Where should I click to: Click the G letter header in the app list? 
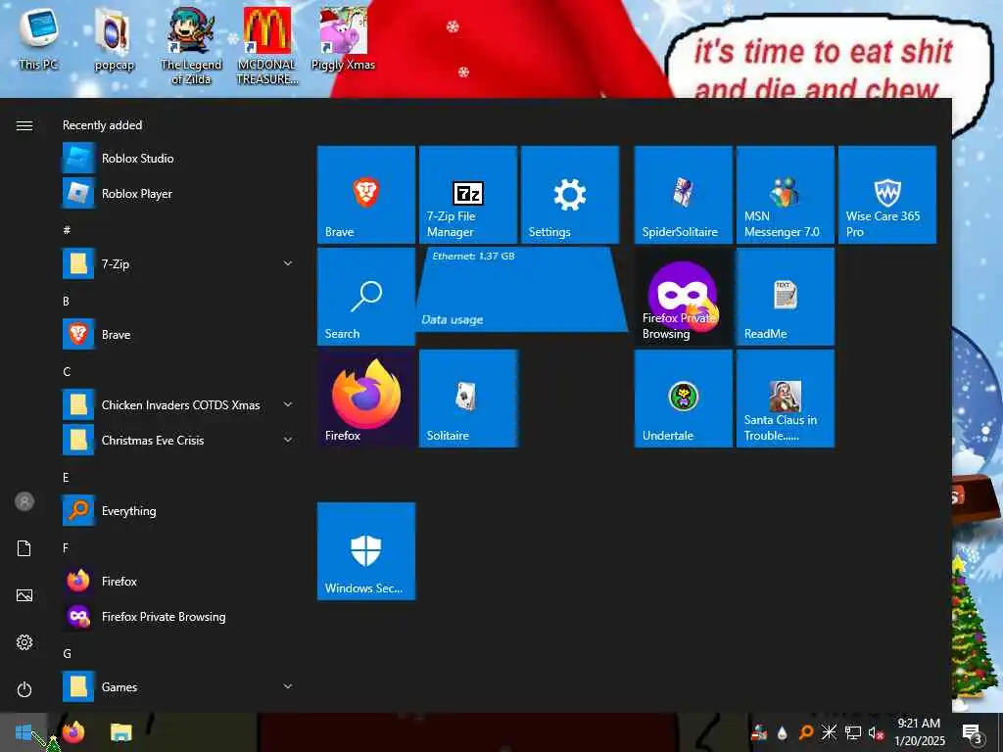coord(67,653)
